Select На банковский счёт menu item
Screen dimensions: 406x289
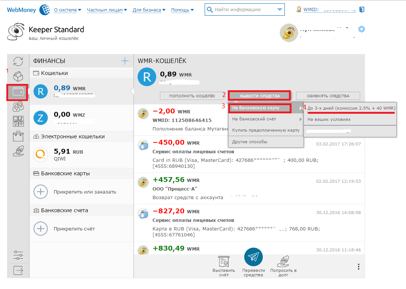click(x=266, y=119)
